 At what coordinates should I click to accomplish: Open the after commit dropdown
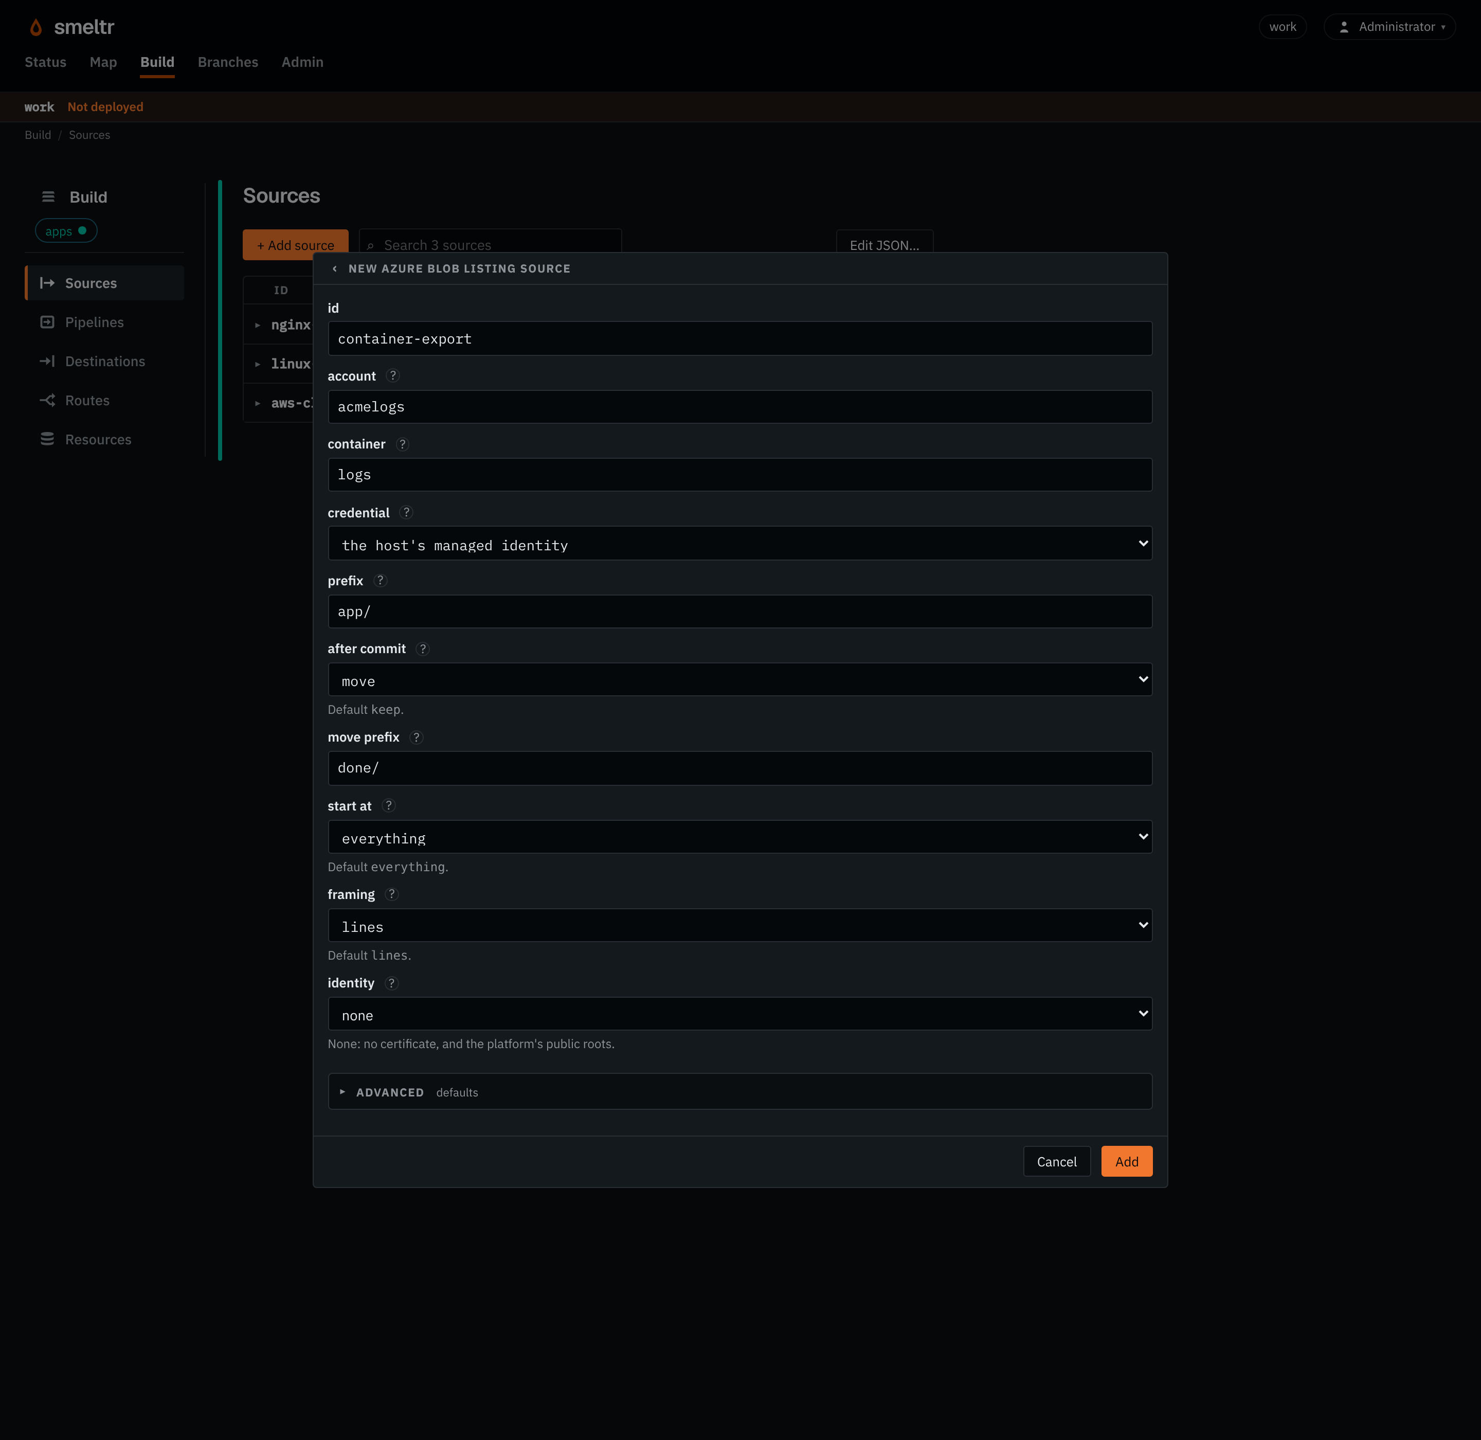[x=740, y=680]
